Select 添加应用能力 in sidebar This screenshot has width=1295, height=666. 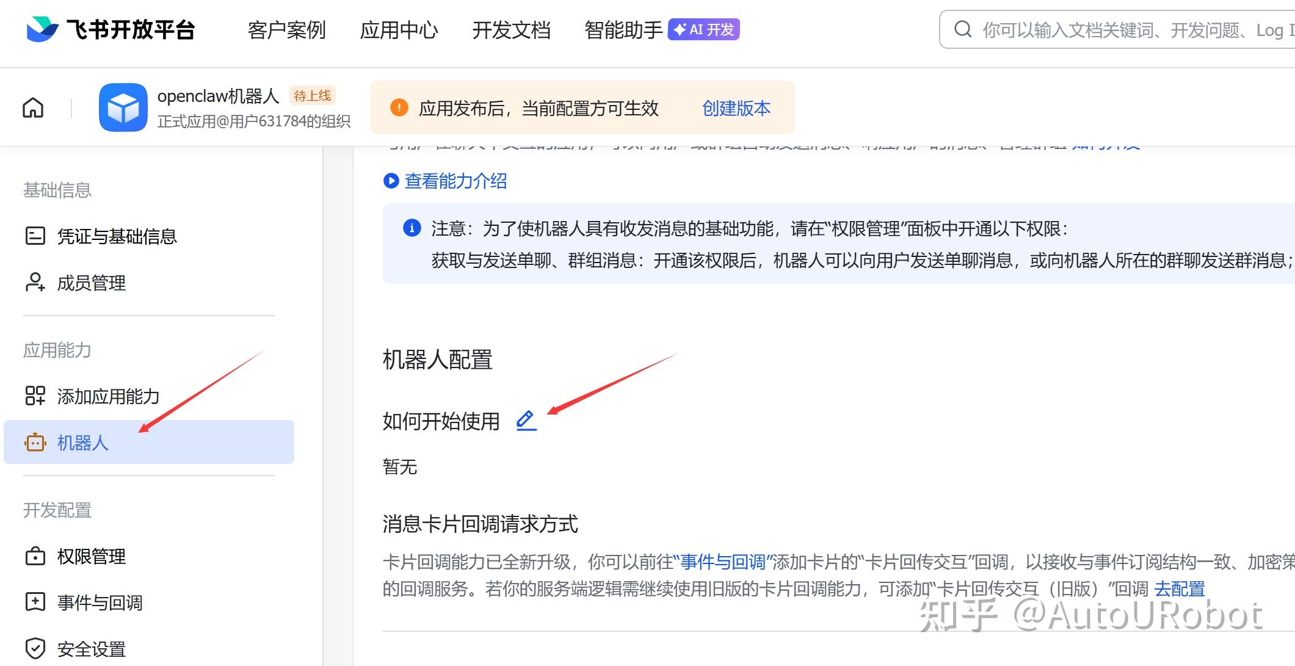(x=107, y=396)
